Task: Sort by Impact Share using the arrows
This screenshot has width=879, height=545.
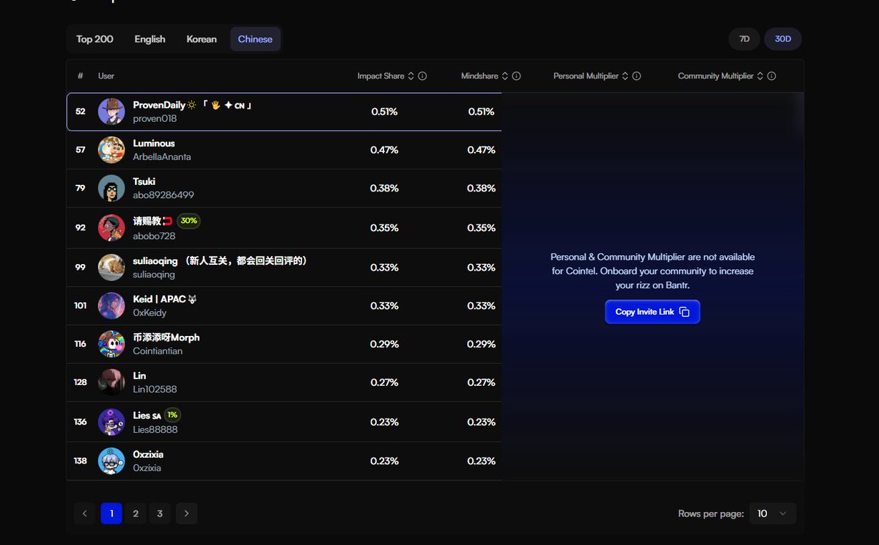Action: (411, 76)
